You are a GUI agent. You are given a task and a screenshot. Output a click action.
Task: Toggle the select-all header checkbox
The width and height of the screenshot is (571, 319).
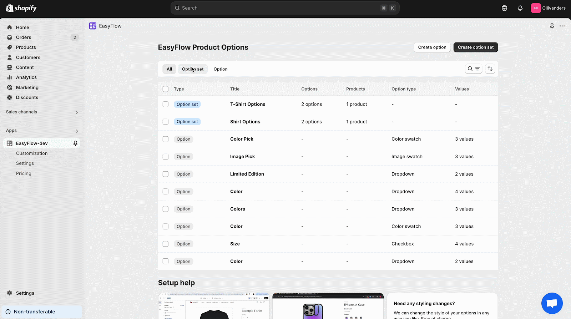(x=166, y=89)
